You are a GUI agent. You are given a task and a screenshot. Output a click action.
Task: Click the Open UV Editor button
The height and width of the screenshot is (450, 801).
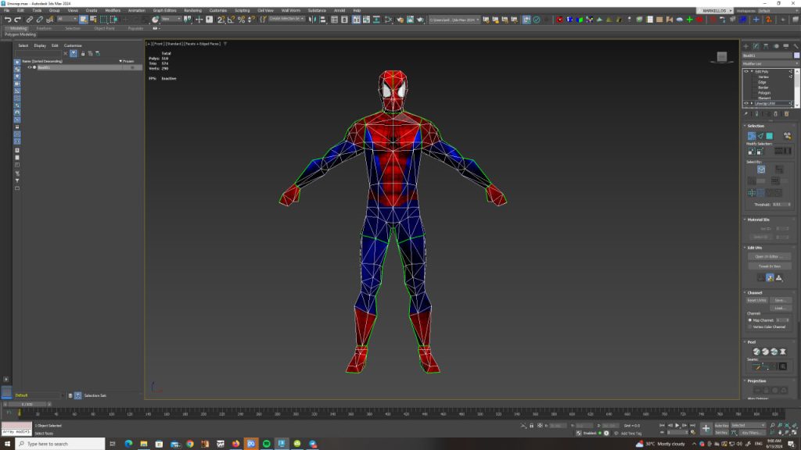(x=770, y=256)
